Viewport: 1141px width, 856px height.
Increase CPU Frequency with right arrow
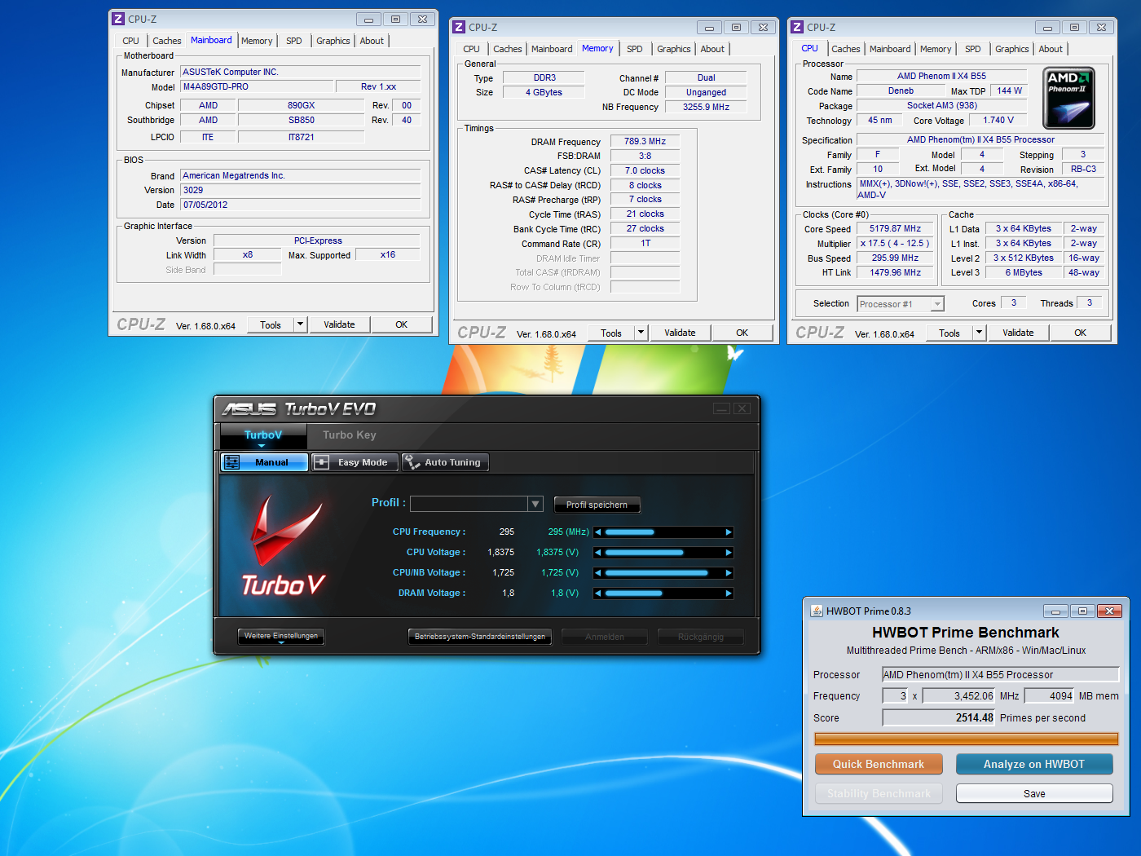pos(729,532)
